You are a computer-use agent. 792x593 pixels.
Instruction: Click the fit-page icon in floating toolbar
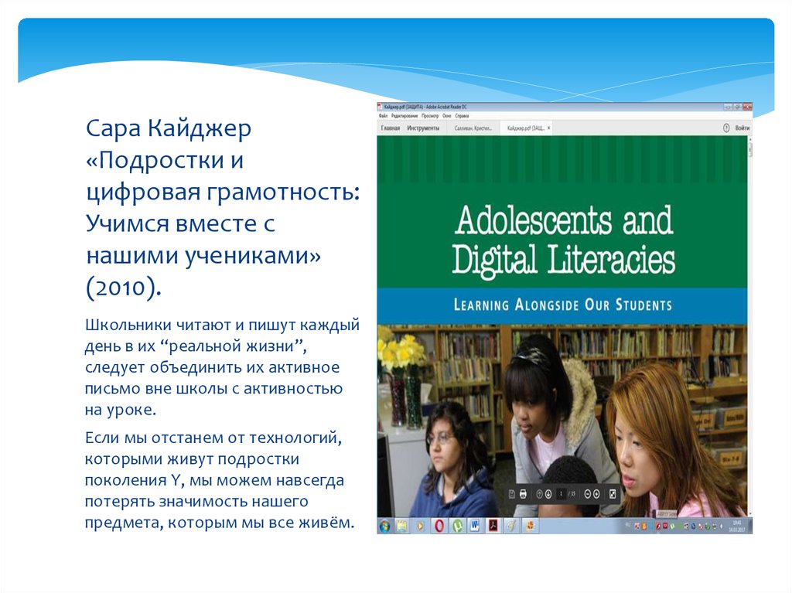click(x=613, y=493)
